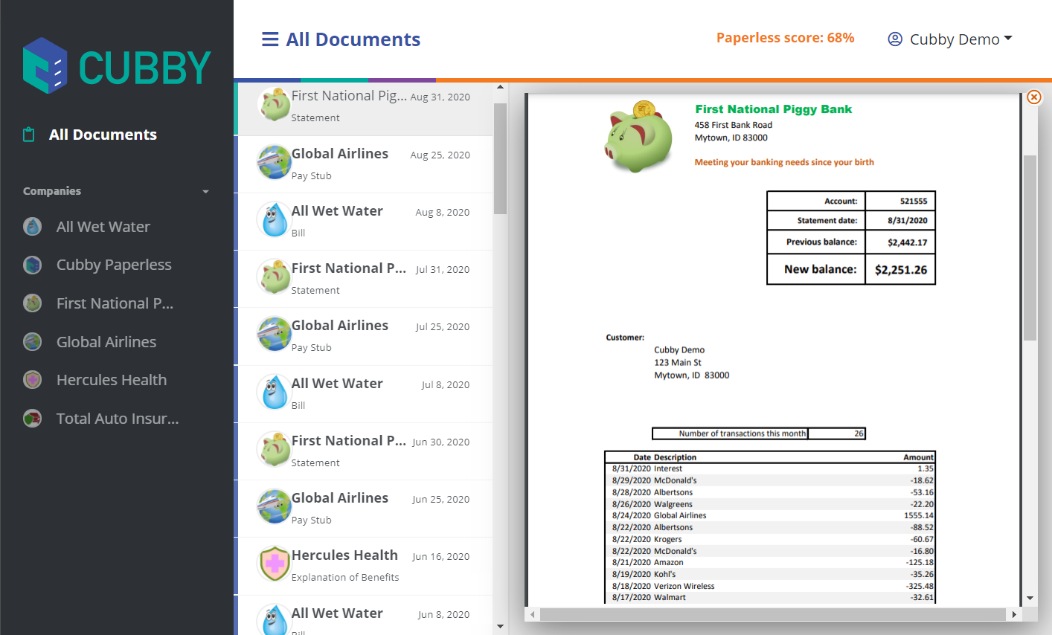Image resolution: width=1052 pixels, height=635 pixels.
Task: Open All Wet Water Jun 8, 2020 bill
Action: [365, 616]
